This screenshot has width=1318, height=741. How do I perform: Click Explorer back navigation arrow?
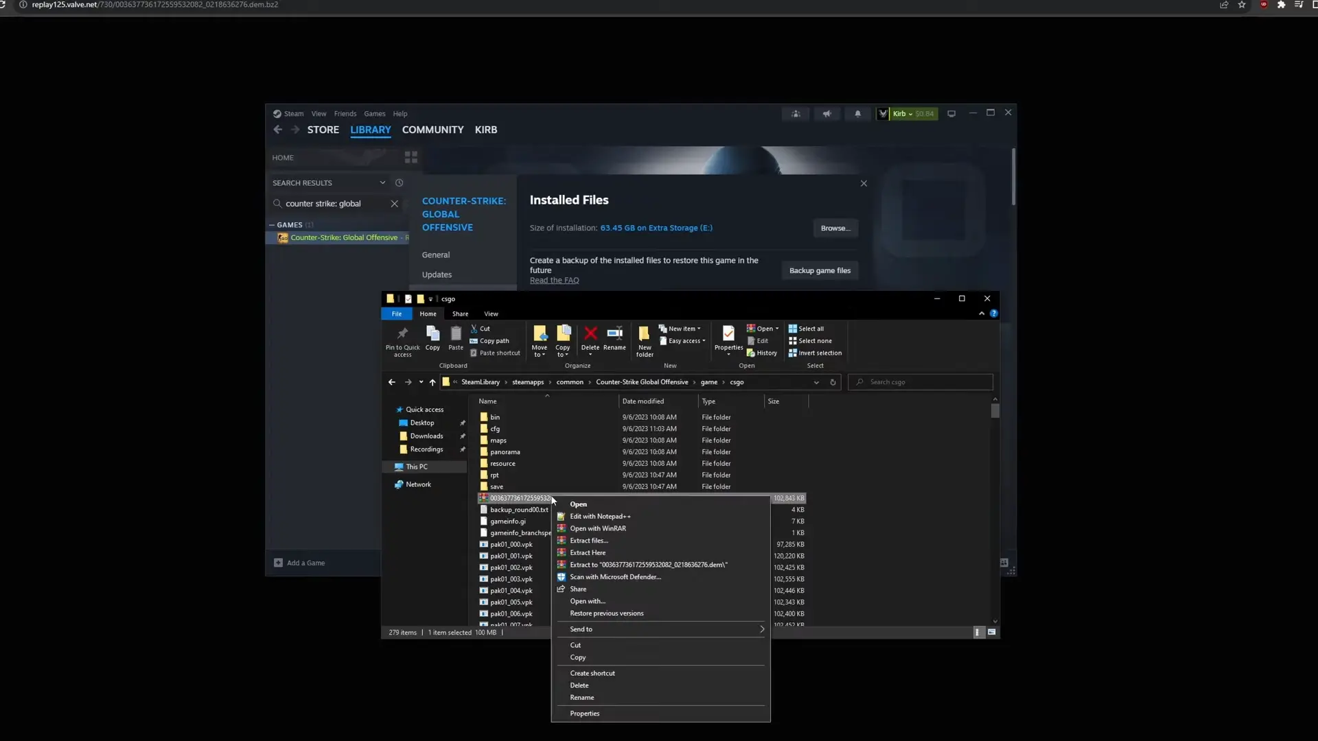tap(391, 382)
